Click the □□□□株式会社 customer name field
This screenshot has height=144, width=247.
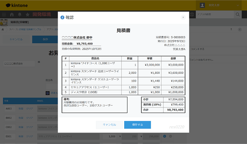[x=19, y=64]
